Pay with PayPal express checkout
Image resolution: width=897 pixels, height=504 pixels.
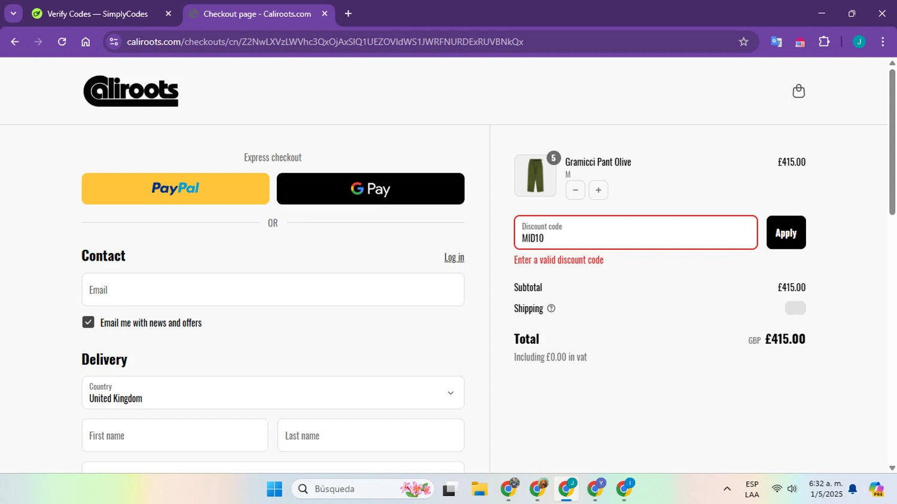(x=175, y=189)
